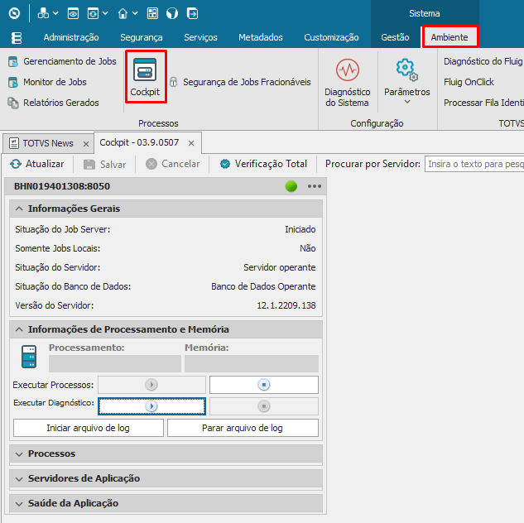Click the circular logo icon in title bar
524x523 pixels.
point(14,13)
